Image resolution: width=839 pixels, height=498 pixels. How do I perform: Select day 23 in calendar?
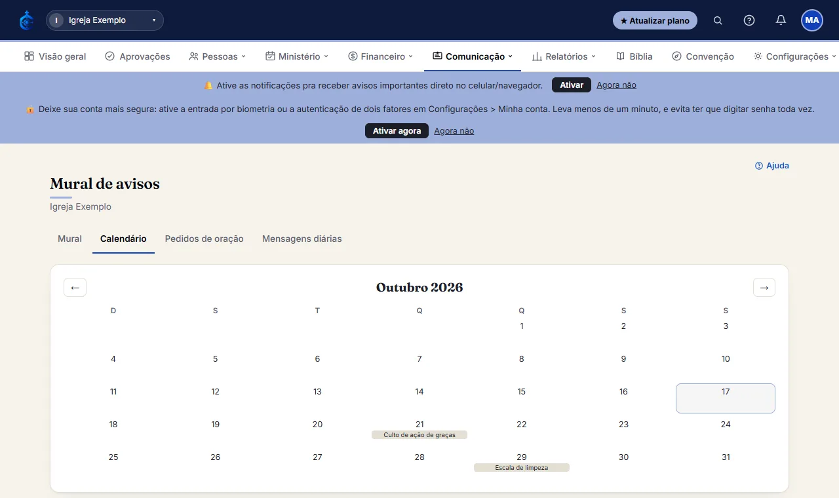(x=623, y=425)
